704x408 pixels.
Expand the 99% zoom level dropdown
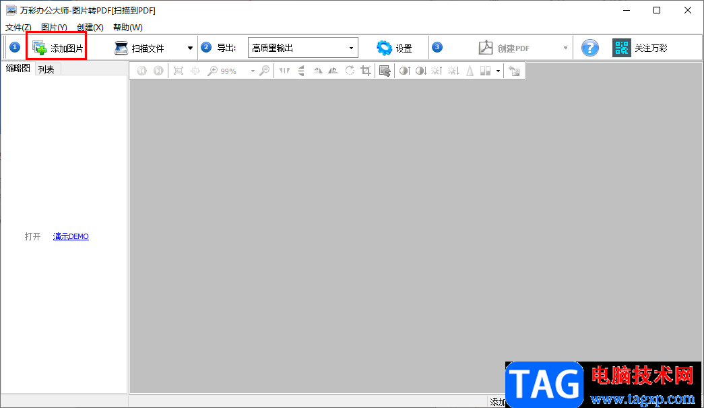click(253, 71)
